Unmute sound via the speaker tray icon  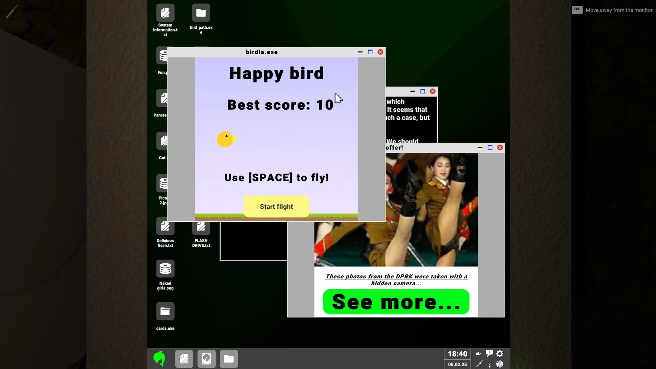[x=478, y=353]
